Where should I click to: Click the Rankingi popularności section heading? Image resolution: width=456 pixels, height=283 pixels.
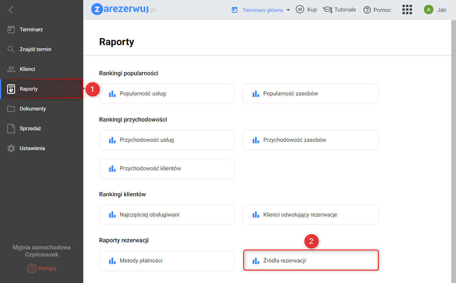coord(128,73)
